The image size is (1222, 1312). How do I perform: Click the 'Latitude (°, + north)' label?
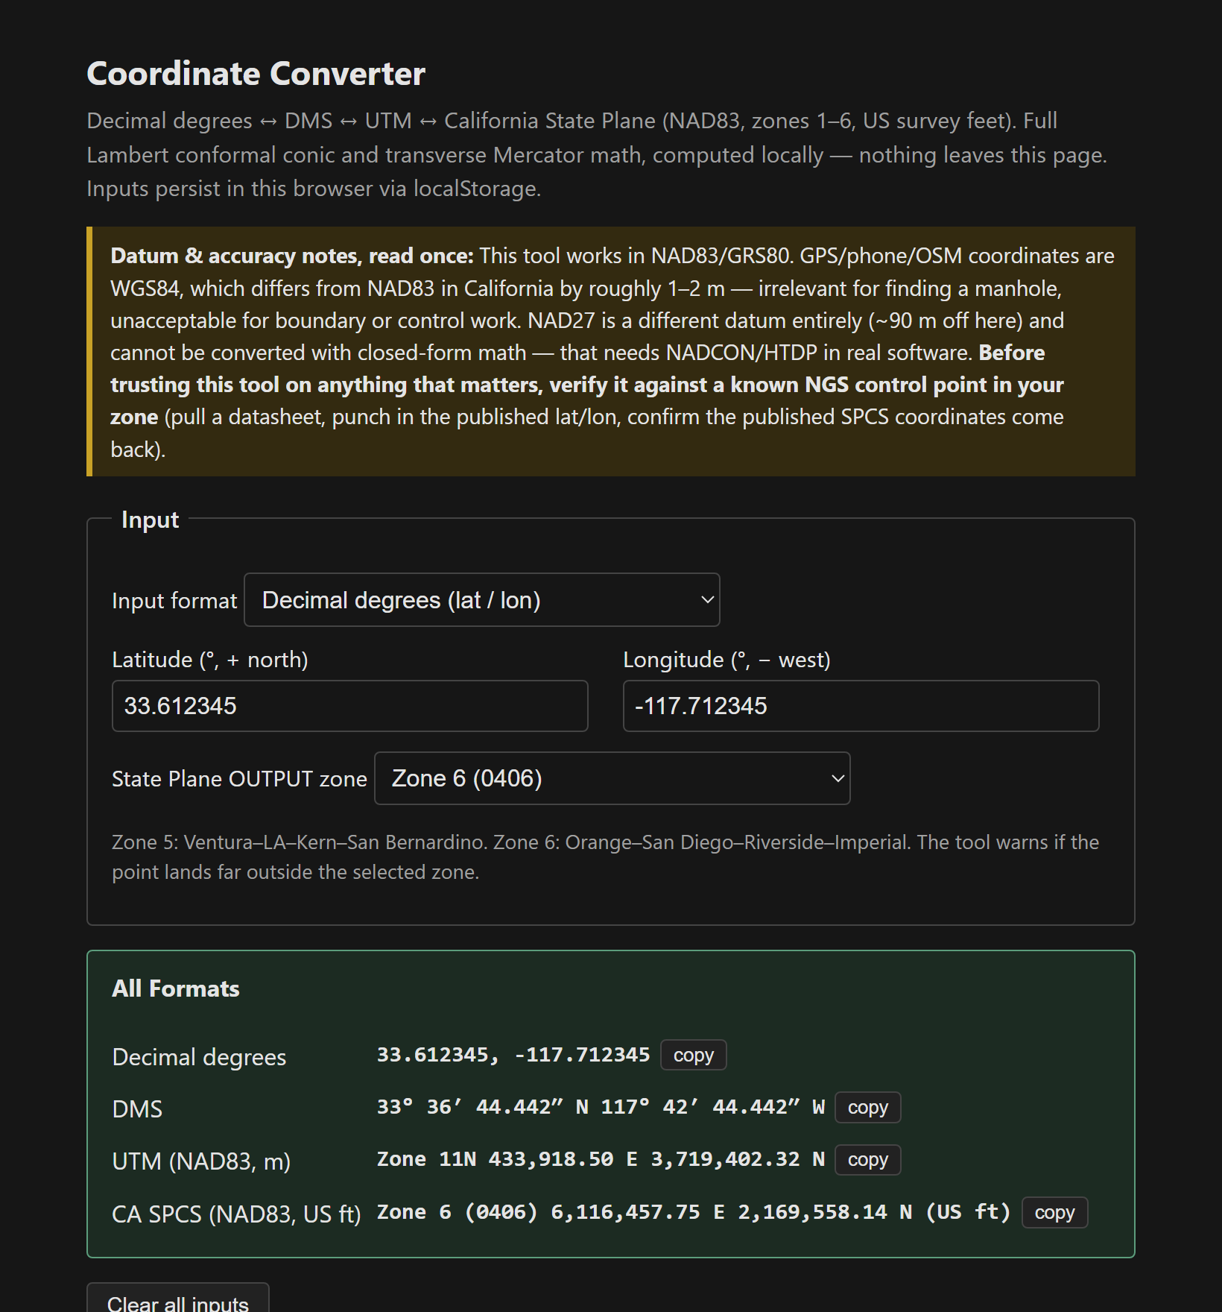pyautogui.click(x=210, y=660)
